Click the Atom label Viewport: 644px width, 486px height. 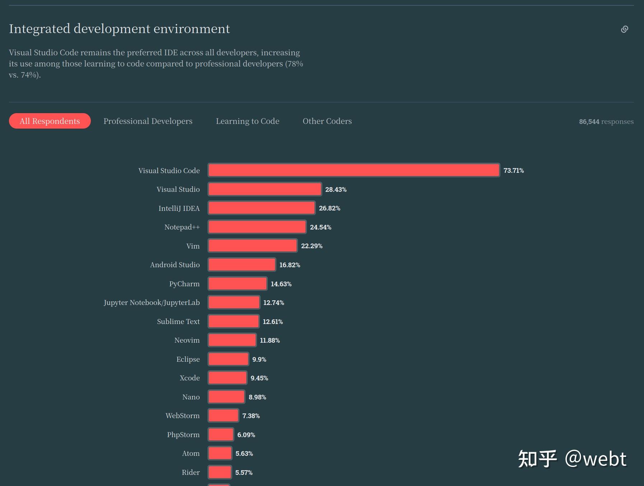[191, 453]
